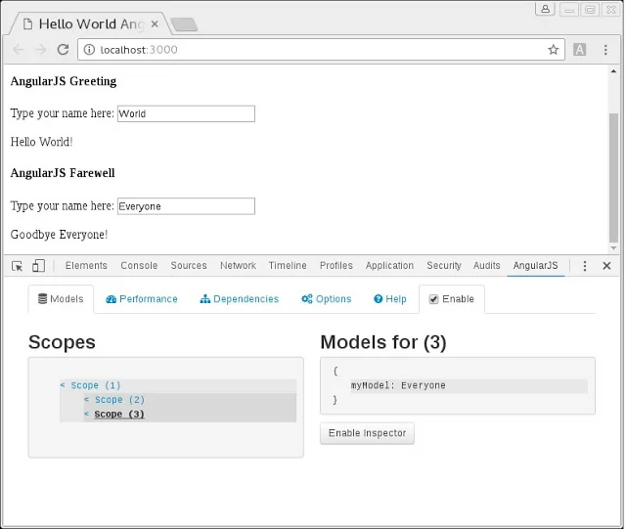Viewport: 626px width, 529px height.
Task: Click the Goodbye Everyone! text
Action: click(x=59, y=235)
